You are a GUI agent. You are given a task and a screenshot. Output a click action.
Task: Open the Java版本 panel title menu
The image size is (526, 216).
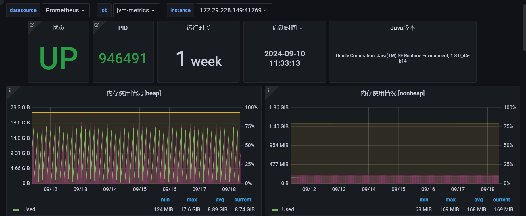403,28
